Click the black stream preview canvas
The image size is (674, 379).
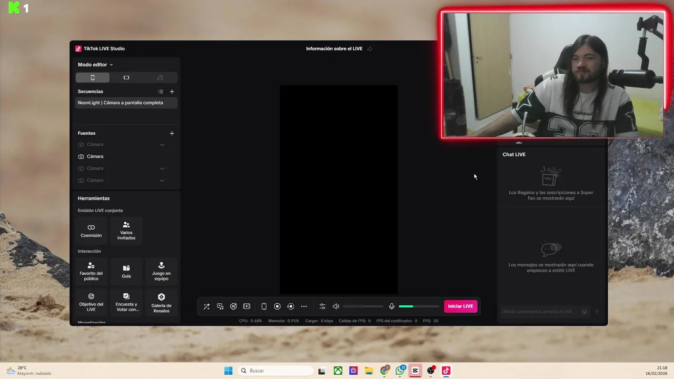click(x=339, y=189)
